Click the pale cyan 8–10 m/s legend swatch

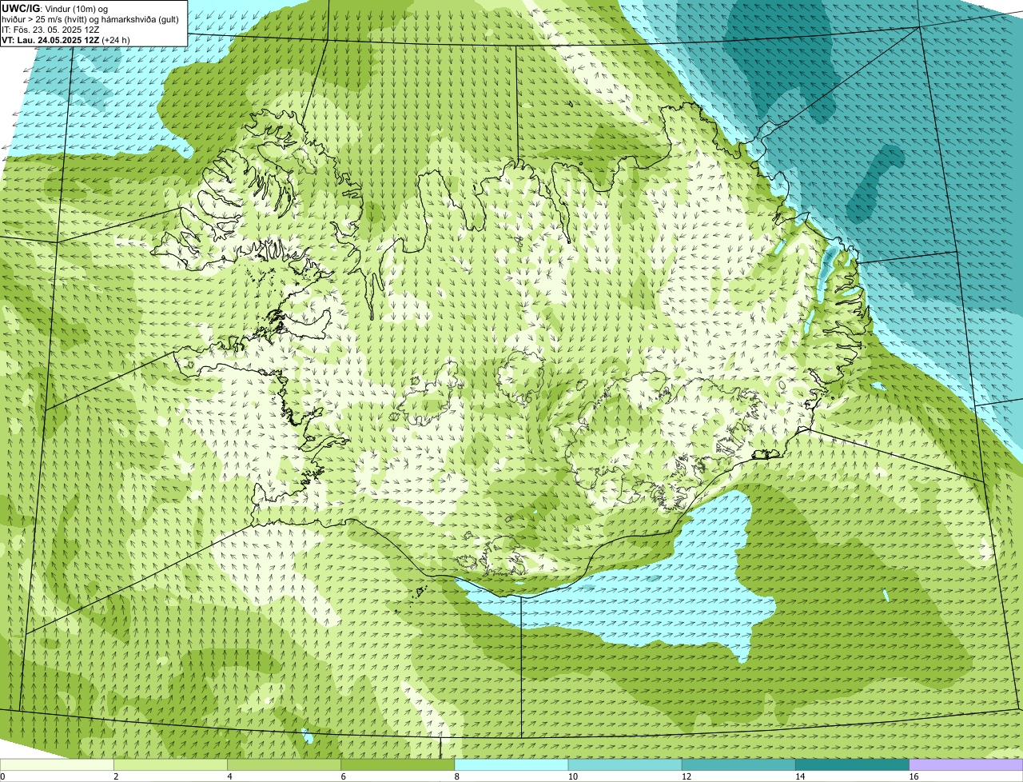(511, 765)
